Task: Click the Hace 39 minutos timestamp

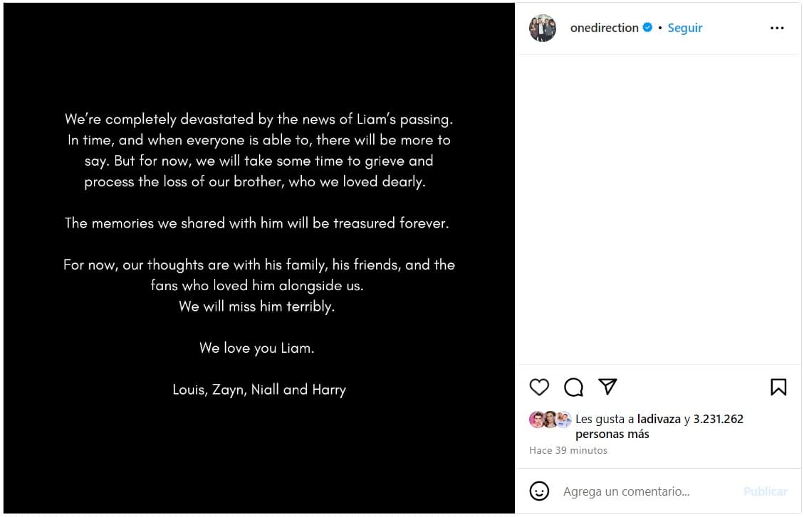Action: [x=568, y=450]
